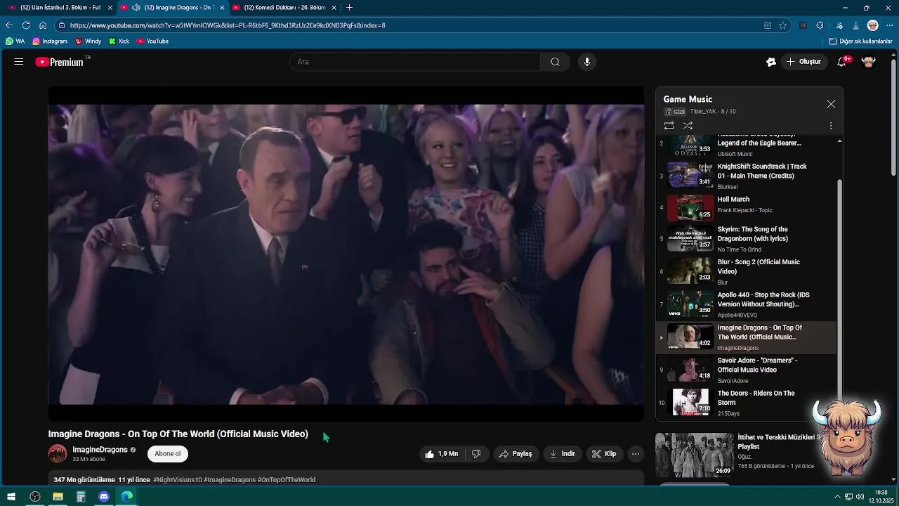
Task: Subscribe with Abone ol button
Action: pyautogui.click(x=168, y=454)
